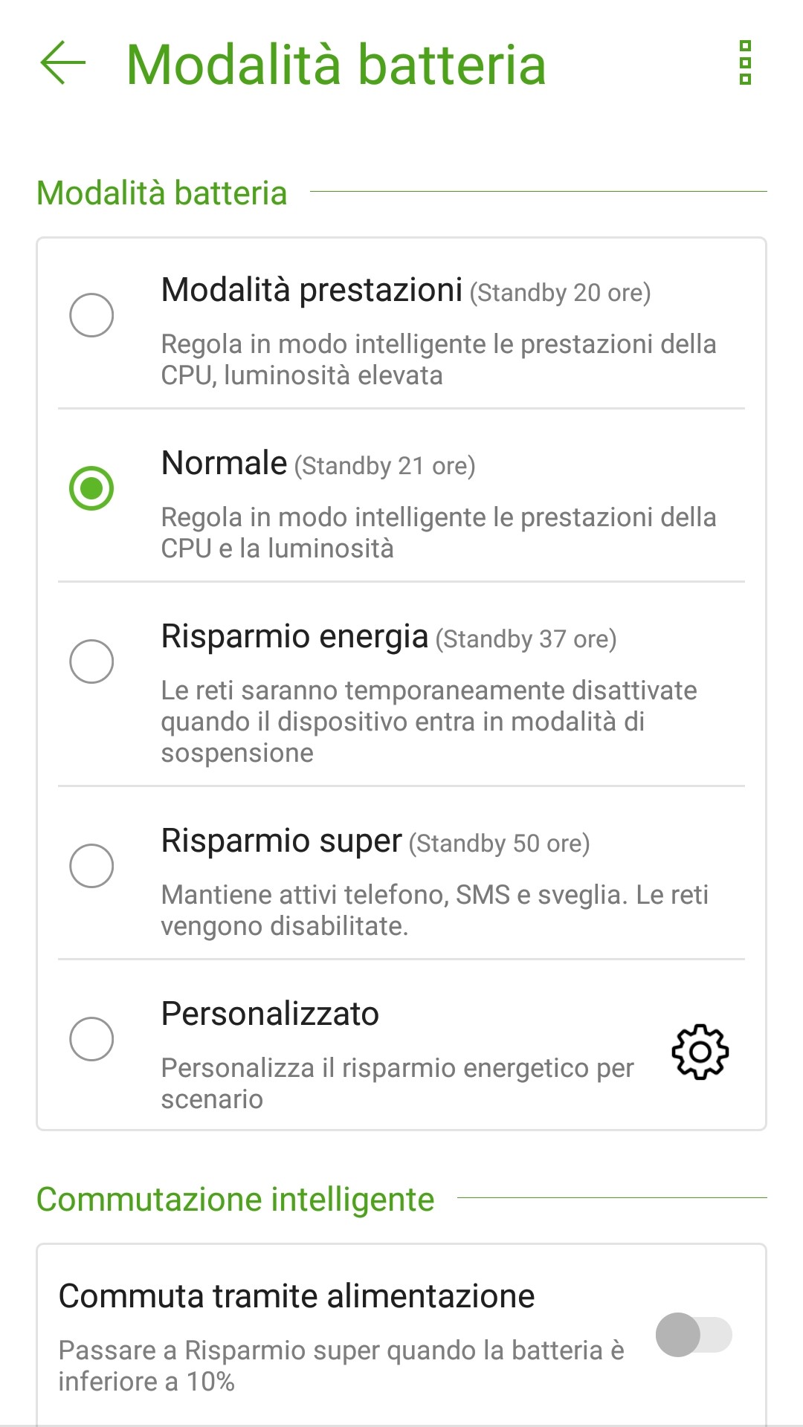This screenshot has height=1427, width=803.
Task: Open the three-dot overflow menu
Action: 745,63
